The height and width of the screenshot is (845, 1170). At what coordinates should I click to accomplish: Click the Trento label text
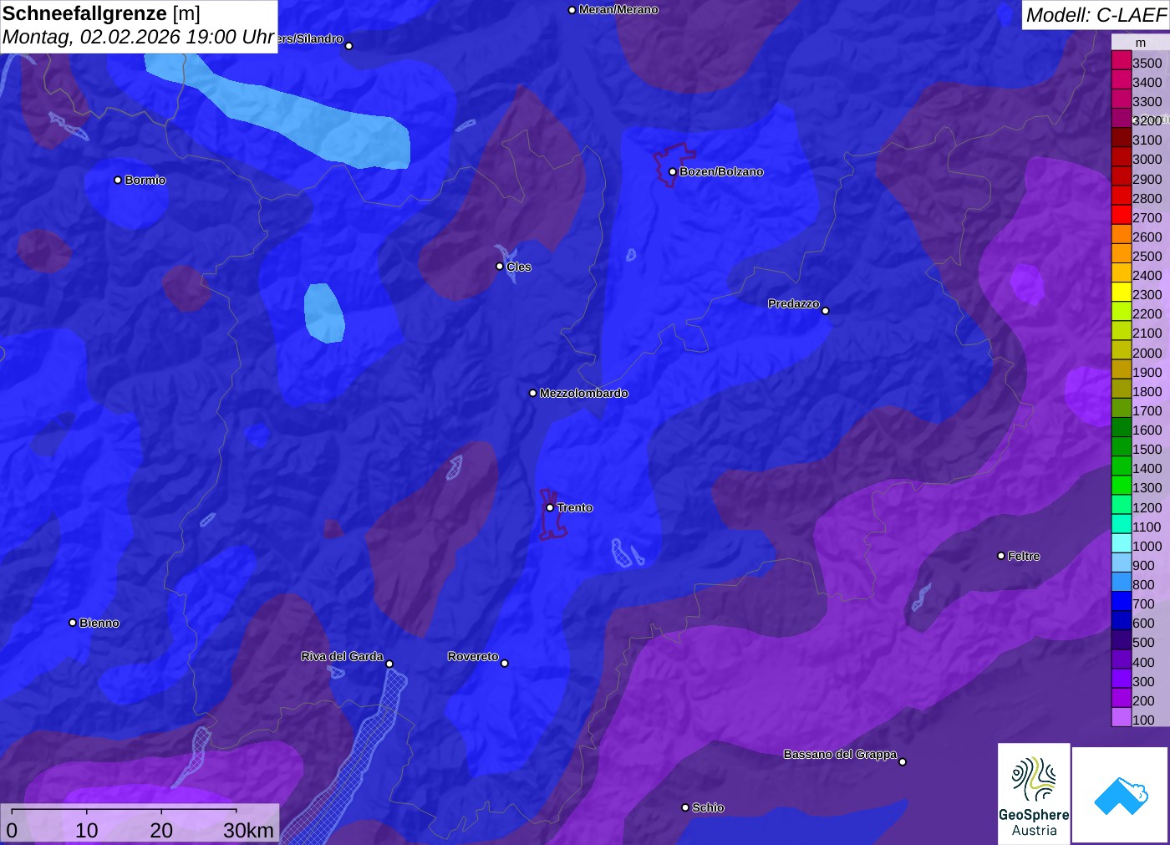point(575,507)
